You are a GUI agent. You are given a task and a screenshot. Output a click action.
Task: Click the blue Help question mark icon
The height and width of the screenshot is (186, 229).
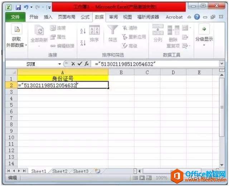point(197,17)
